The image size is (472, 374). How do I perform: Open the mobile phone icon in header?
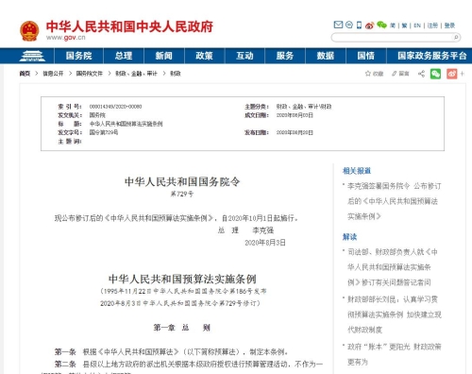pyautogui.click(x=359, y=25)
